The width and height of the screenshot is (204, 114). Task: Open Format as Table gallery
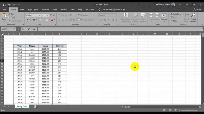pyautogui.click(x=135, y=18)
